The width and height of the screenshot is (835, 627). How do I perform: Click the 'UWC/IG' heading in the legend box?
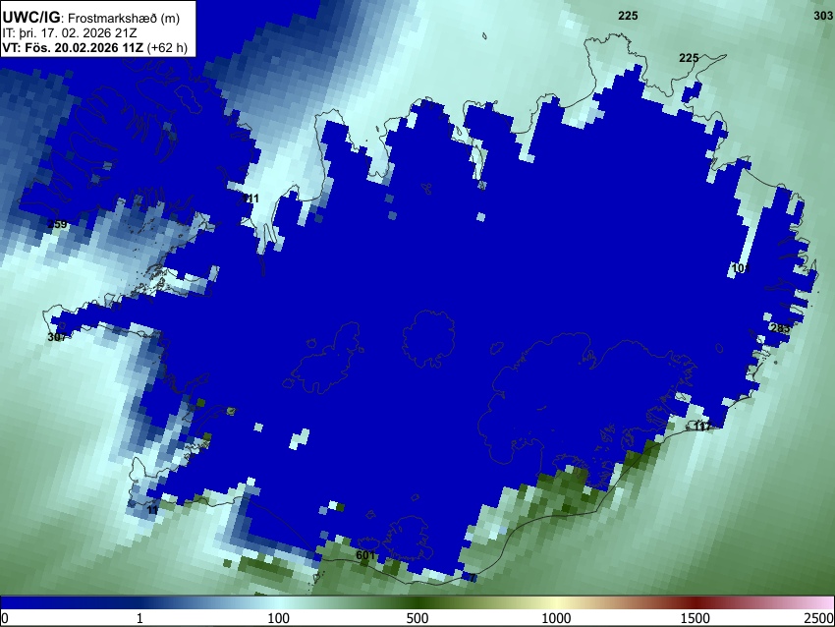point(30,18)
